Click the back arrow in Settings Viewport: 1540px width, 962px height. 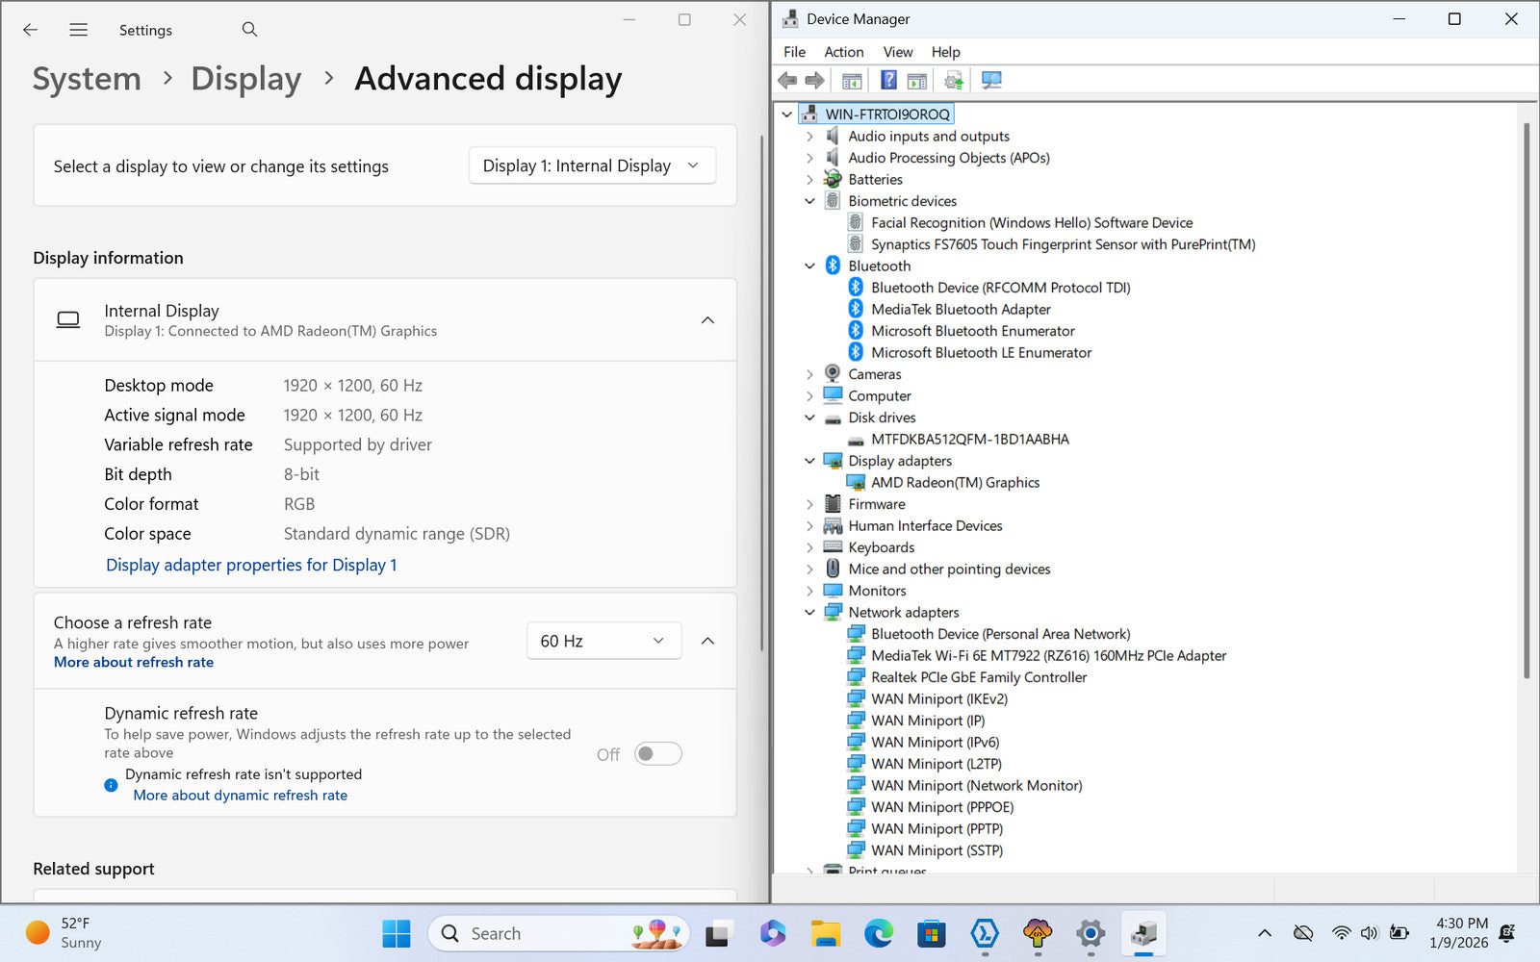pos(31,30)
